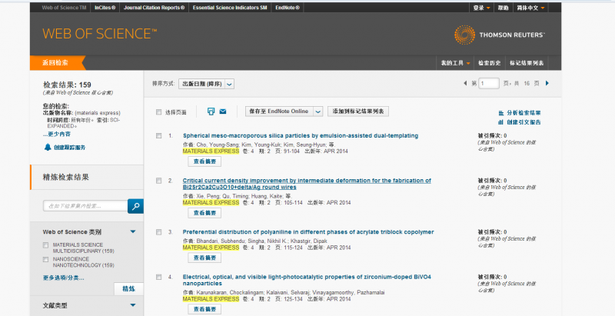Click the 精炼 button
615x316 pixels.
[x=128, y=288]
